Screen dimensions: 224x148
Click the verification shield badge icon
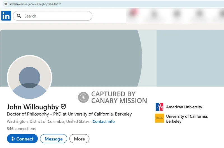[64, 107]
